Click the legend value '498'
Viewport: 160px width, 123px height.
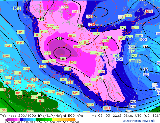pos(20,122)
